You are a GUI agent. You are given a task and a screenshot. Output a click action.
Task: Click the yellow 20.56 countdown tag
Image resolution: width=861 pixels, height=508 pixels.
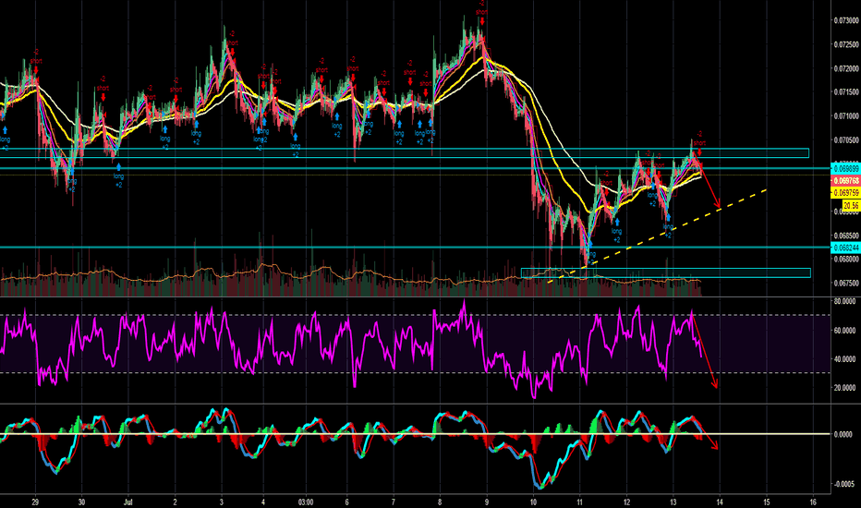tap(851, 205)
